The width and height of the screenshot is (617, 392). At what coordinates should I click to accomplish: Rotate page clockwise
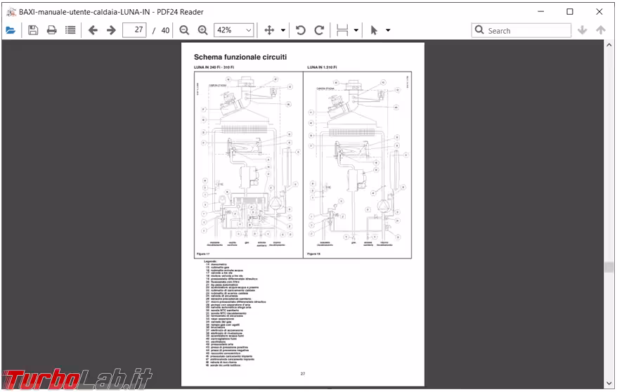(x=319, y=30)
